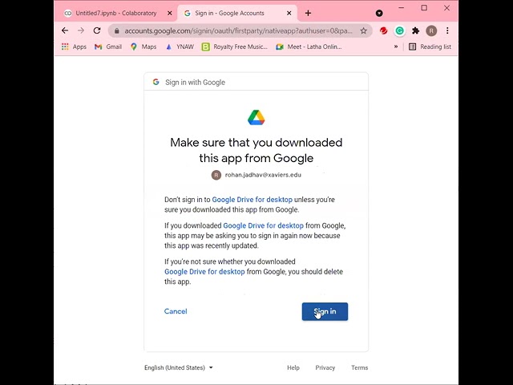Open the Privacy footer link
The width and height of the screenshot is (513, 385).
[325, 367]
